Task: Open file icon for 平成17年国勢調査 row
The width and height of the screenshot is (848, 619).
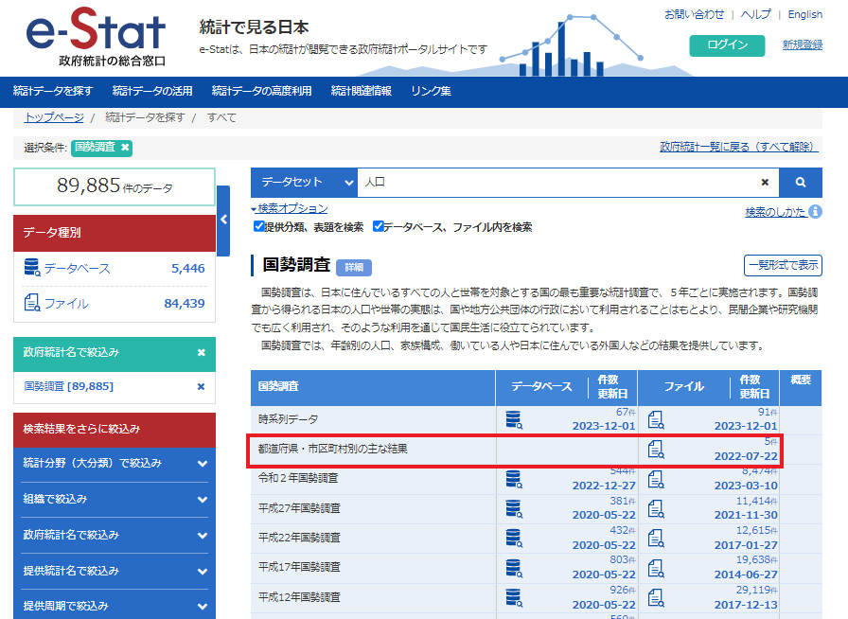Action: pos(656,568)
